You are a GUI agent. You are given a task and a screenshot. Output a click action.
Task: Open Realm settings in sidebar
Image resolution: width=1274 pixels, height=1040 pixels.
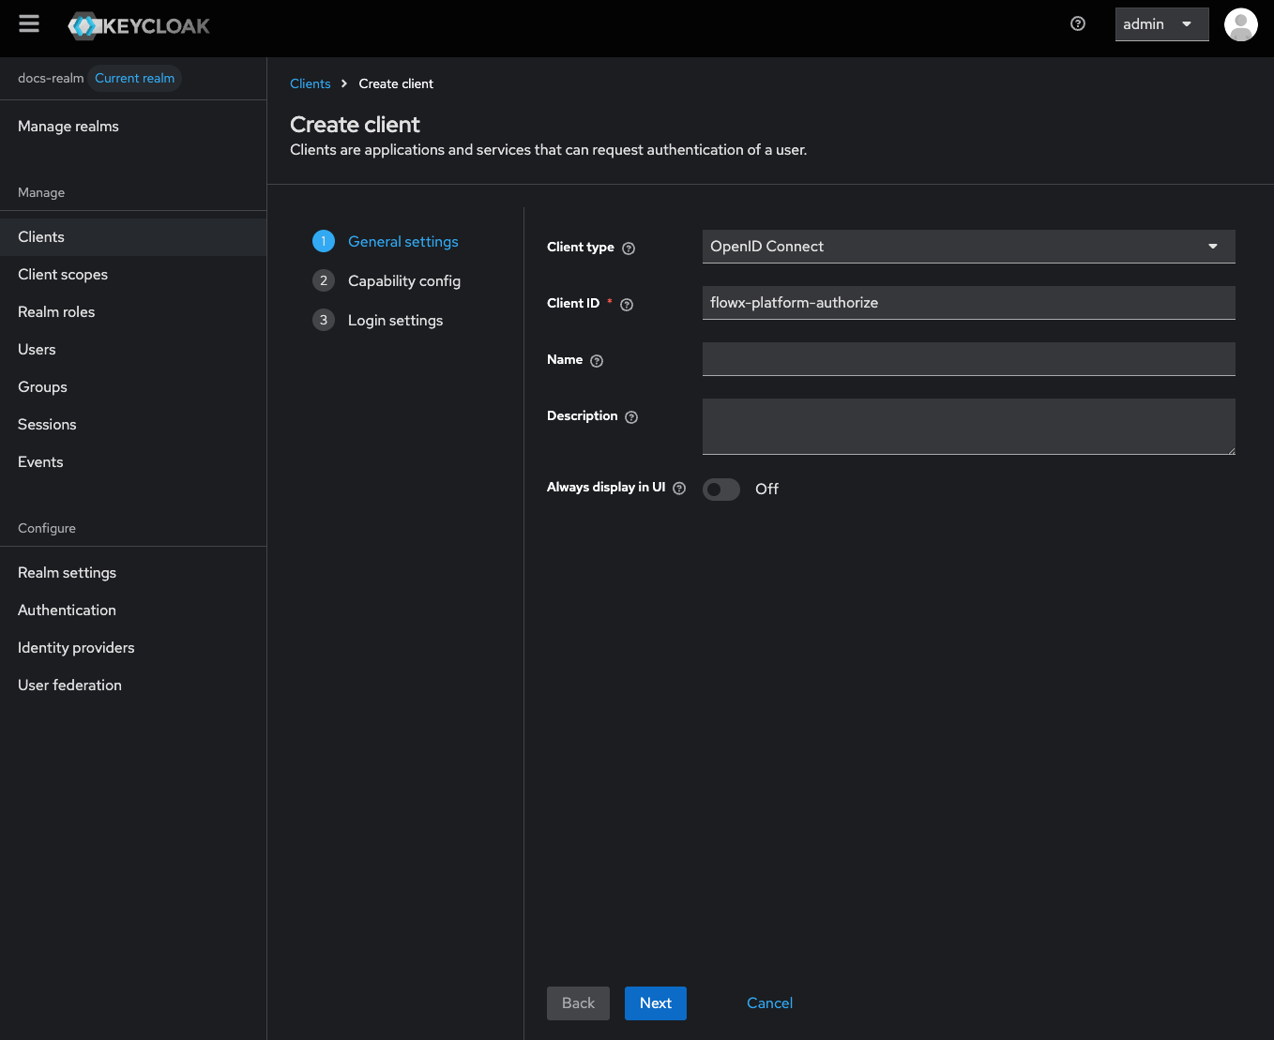(x=67, y=573)
